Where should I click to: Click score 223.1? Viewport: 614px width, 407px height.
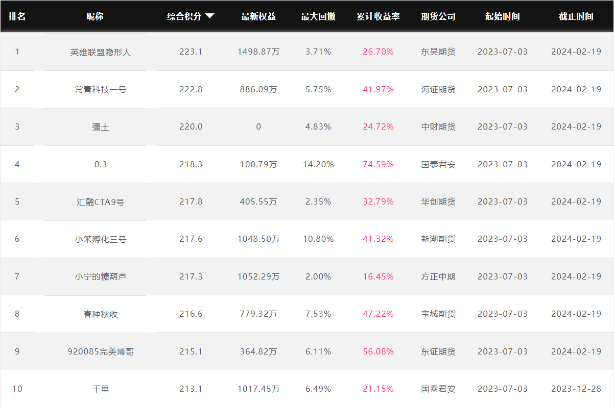(191, 52)
